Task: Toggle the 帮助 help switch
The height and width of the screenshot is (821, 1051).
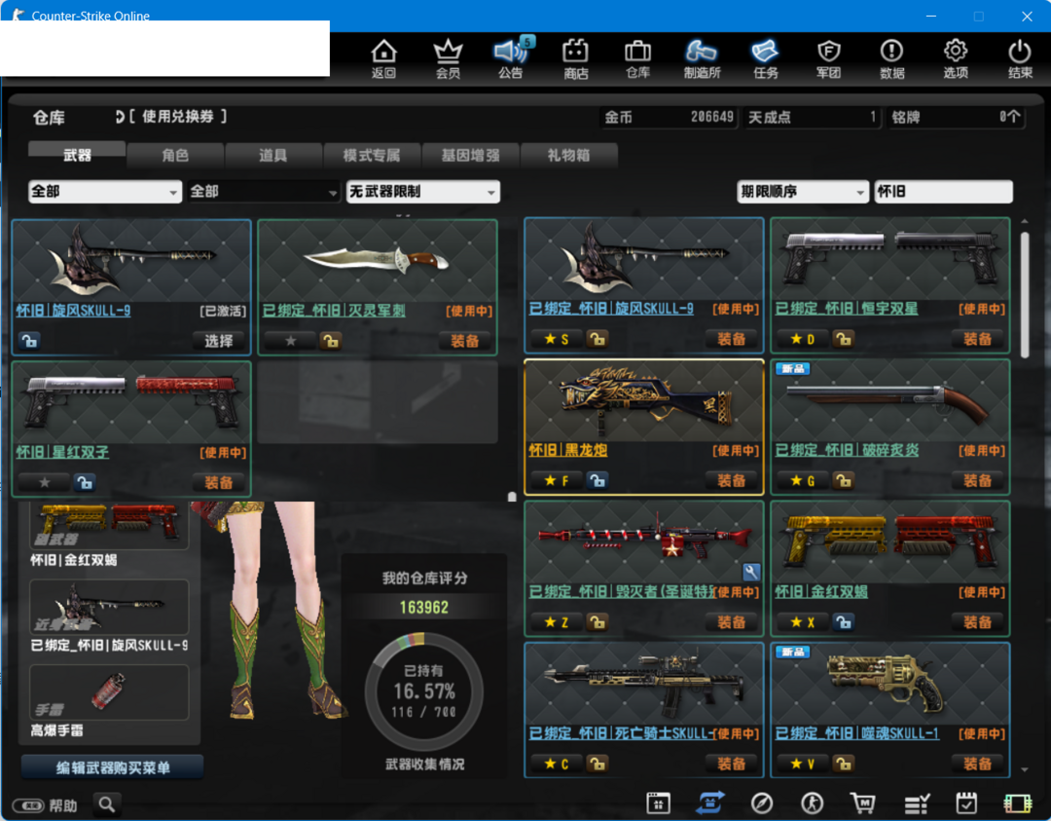Action: click(28, 805)
